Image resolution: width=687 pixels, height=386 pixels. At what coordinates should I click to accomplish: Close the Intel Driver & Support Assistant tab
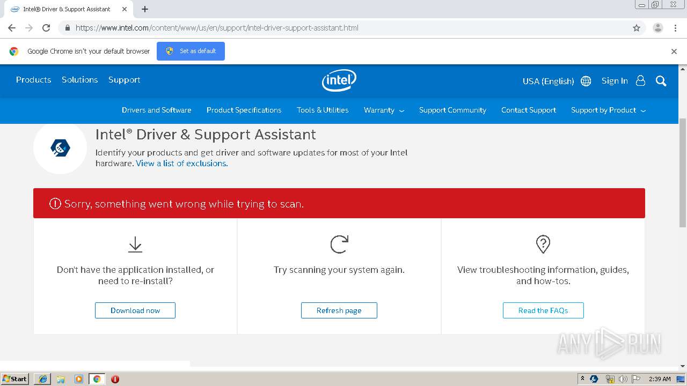[x=125, y=9]
